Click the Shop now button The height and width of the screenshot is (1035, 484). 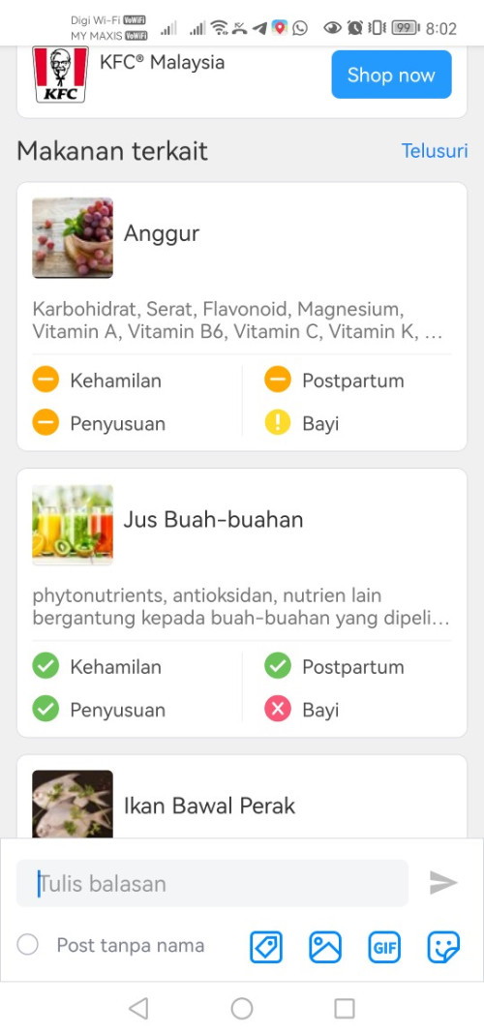coord(392,75)
